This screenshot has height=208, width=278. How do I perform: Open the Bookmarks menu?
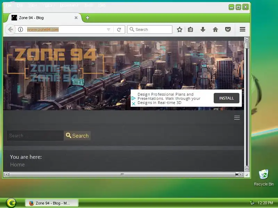tap(69, 5)
